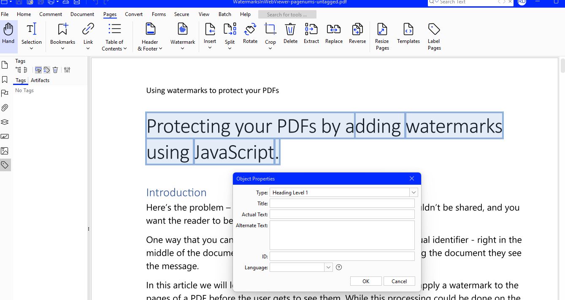Viewport: 565px width, 300px height.
Task: Open the Resize Pages tool
Action: [382, 36]
